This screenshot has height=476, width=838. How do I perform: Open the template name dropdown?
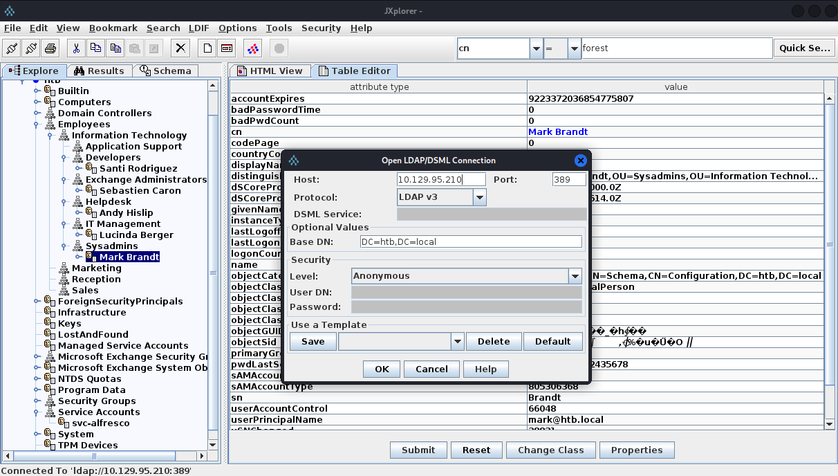(457, 341)
